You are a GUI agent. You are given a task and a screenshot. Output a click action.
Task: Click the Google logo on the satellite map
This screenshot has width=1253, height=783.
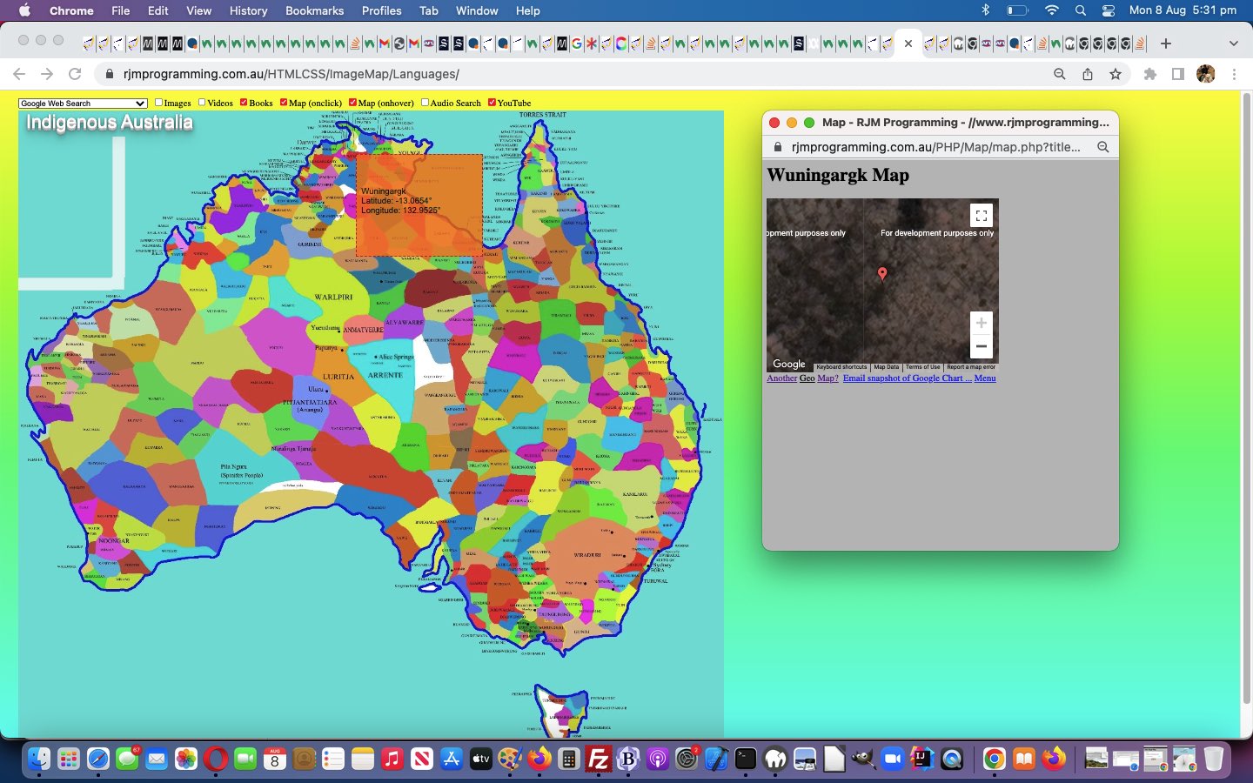(x=788, y=364)
